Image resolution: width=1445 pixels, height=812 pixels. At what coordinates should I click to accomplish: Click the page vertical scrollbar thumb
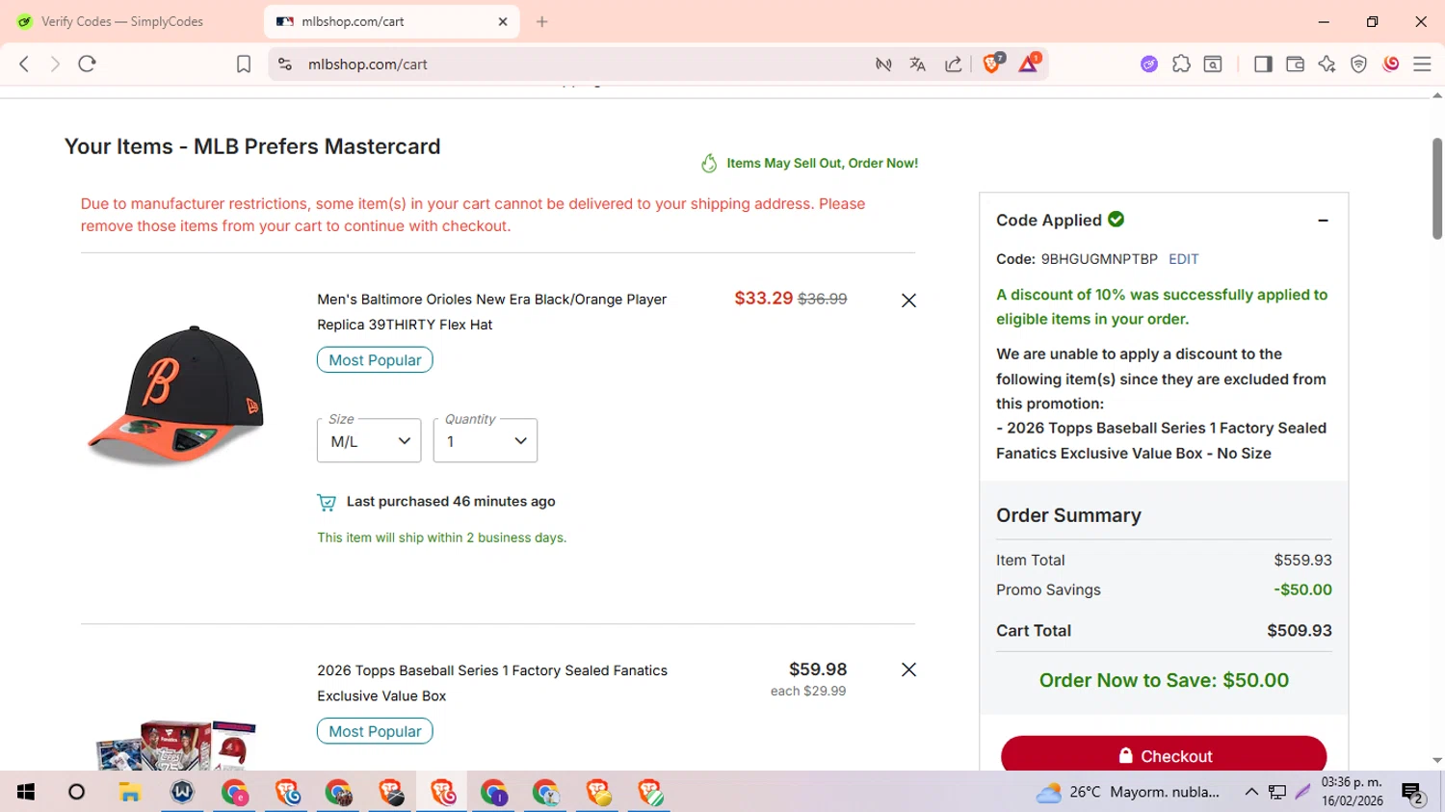pyautogui.click(x=1436, y=188)
